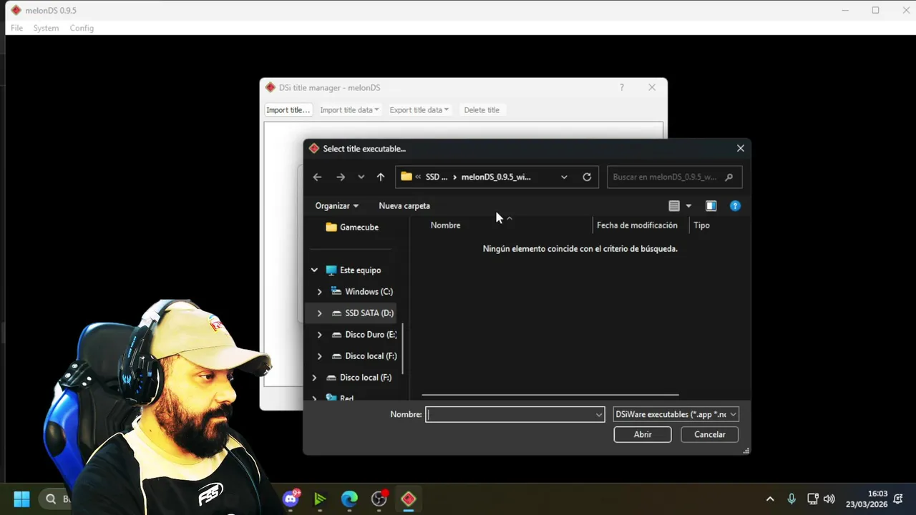This screenshot has height=515, width=916.
Task: Open the Organizar menu
Action: pyautogui.click(x=336, y=206)
